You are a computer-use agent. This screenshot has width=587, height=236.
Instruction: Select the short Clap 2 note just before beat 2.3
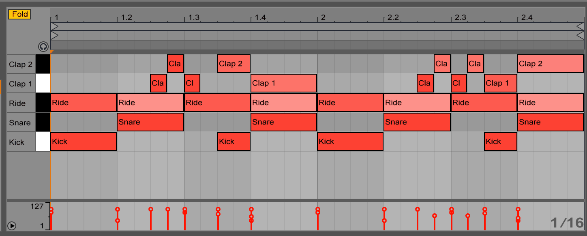(x=442, y=64)
